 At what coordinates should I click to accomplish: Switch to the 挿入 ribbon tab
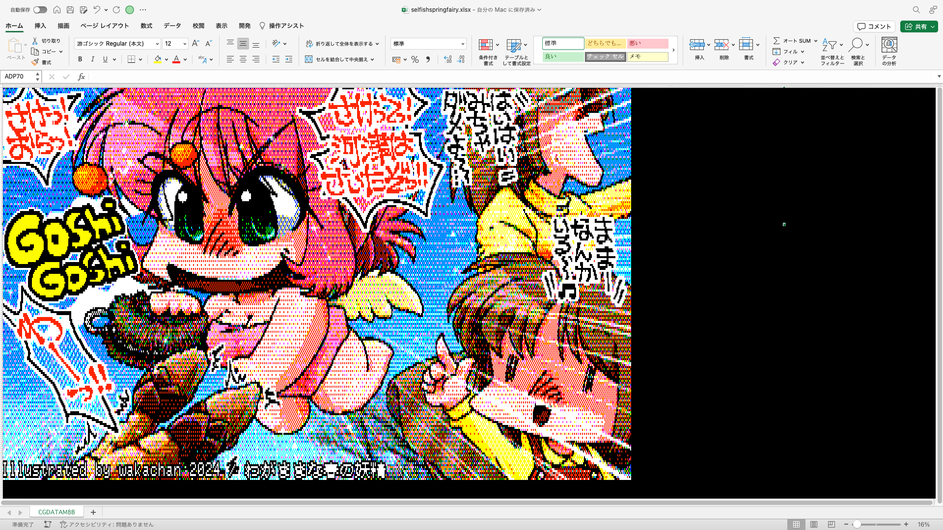tap(40, 26)
